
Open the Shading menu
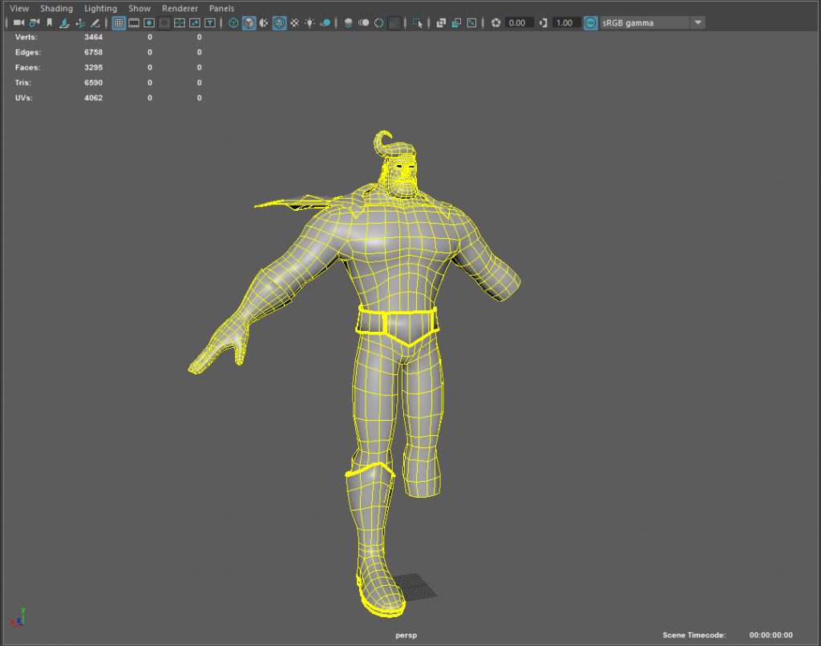[56, 8]
